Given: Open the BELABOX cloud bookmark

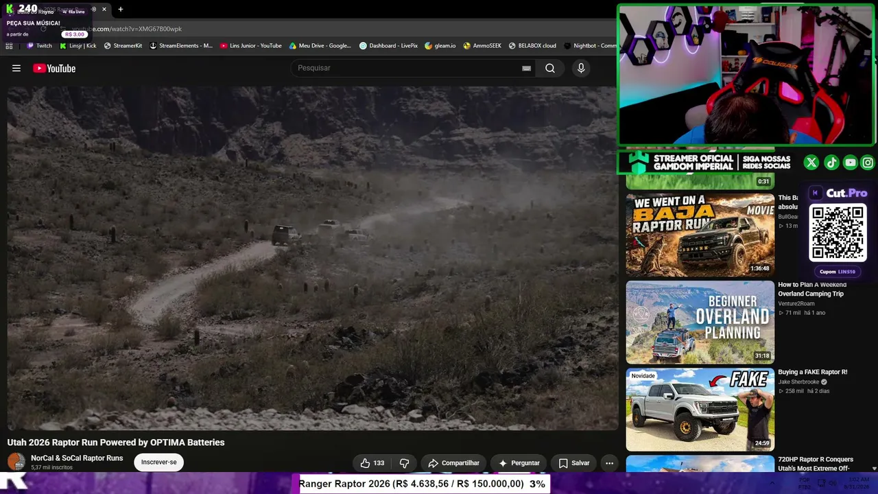Looking at the screenshot, I should (x=532, y=46).
